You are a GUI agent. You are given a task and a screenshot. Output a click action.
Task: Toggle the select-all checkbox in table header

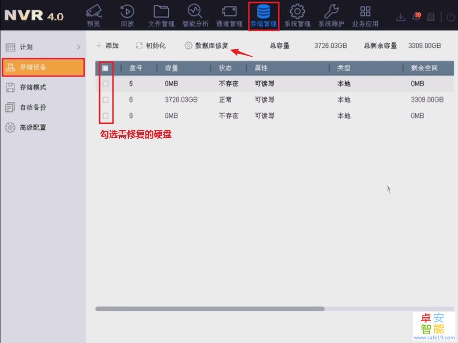pos(106,68)
